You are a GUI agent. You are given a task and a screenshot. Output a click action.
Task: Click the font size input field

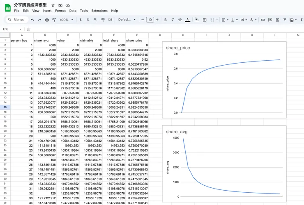[x=150, y=20]
